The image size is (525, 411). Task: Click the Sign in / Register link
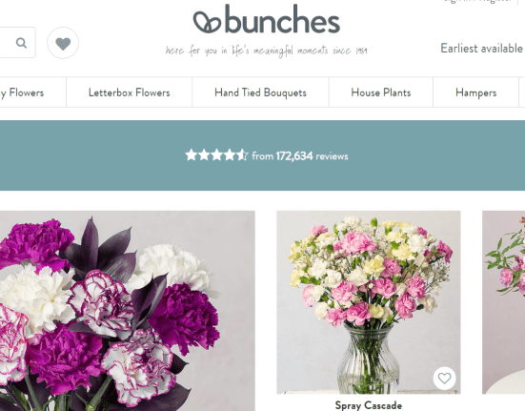(x=477, y=1)
